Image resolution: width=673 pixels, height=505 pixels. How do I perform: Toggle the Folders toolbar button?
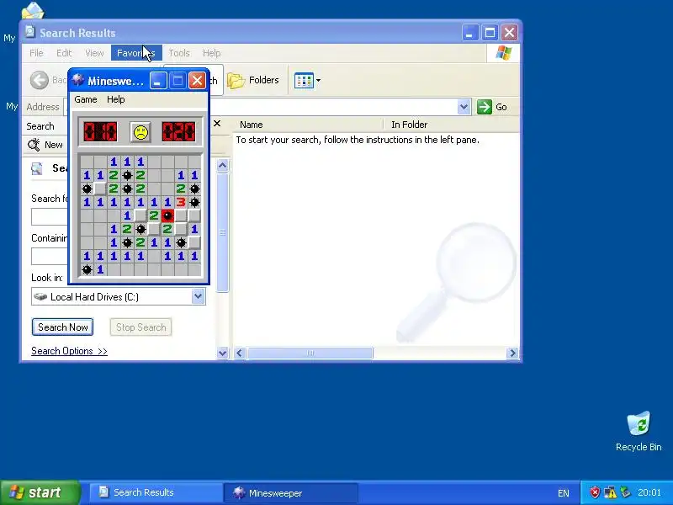pos(253,80)
